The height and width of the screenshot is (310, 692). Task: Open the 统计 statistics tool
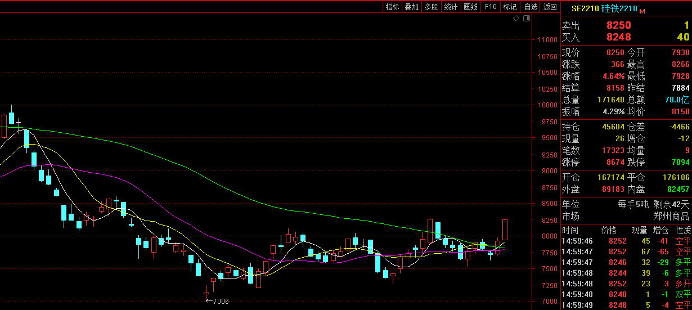[451, 7]
